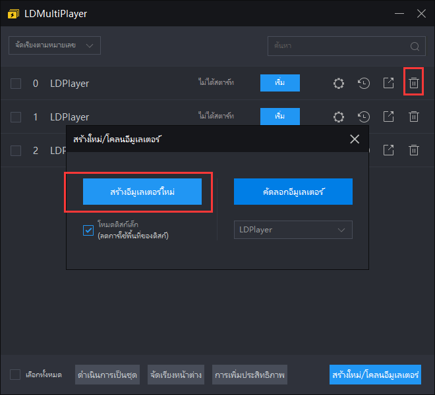The height and width of the screenshot is (395, 435).
Task: Uncheck the small disk mode checkbox
Action: [x=88, y=230]
